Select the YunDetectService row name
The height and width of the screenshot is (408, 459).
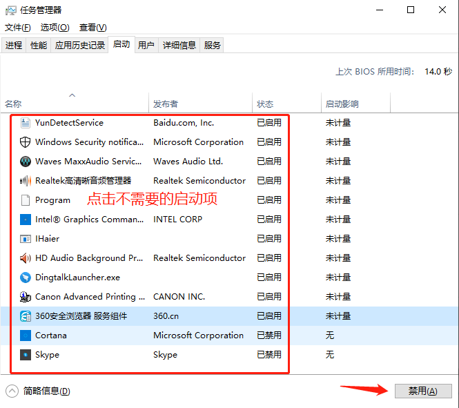click(69, 123)
